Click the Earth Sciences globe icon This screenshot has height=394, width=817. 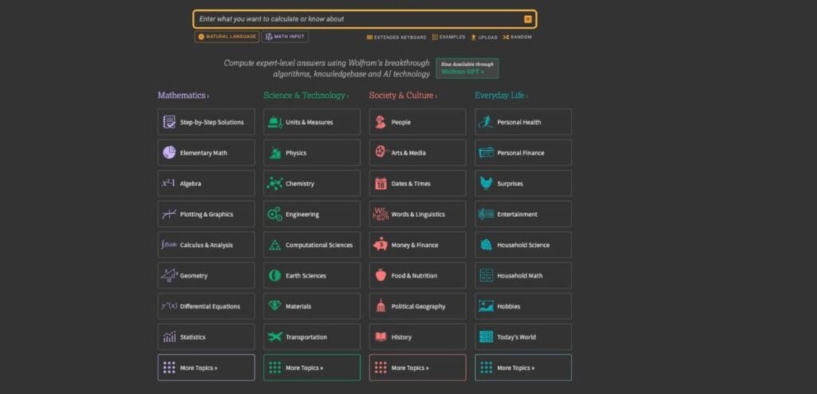pos(274,276)
